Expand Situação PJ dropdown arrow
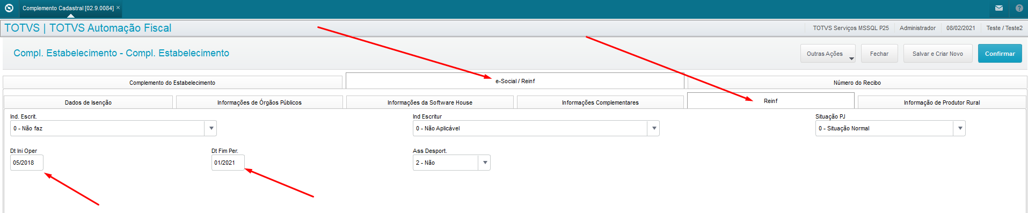 coord(960,128)
